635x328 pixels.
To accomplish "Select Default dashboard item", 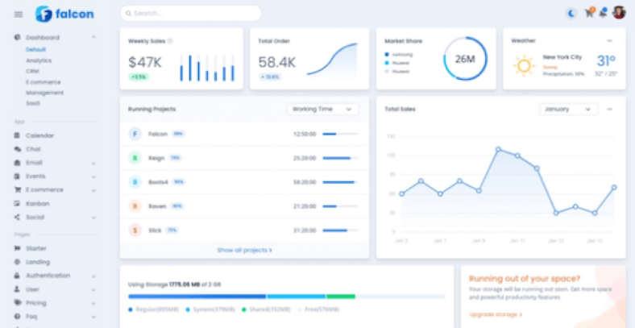I will [36, 49].
